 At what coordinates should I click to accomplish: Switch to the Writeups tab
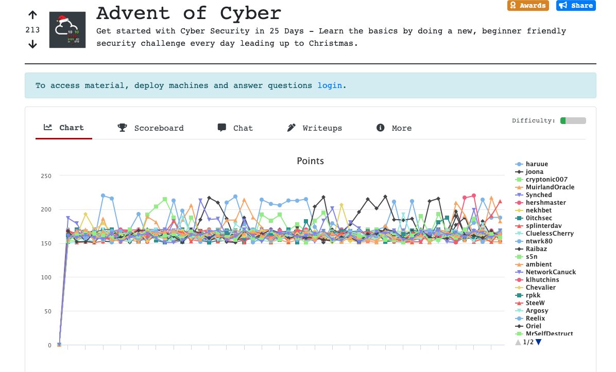point(314,128)
